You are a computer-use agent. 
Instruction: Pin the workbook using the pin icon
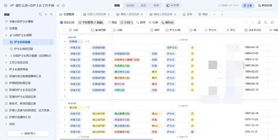[58, 5]
